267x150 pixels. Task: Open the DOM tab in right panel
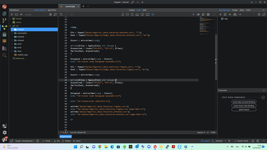[248, 10]
